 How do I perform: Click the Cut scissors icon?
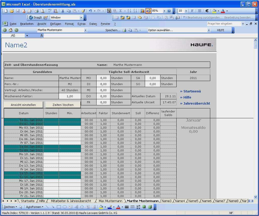[x=62, y=11]
